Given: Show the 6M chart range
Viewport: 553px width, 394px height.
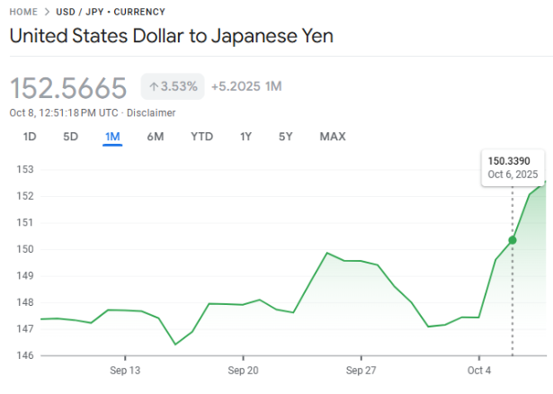Looking at the screenshot, I should pos(156,137).
